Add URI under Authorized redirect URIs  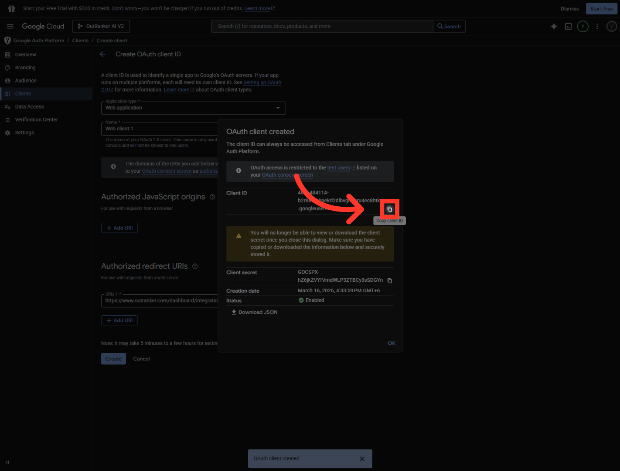coord(119,321)
